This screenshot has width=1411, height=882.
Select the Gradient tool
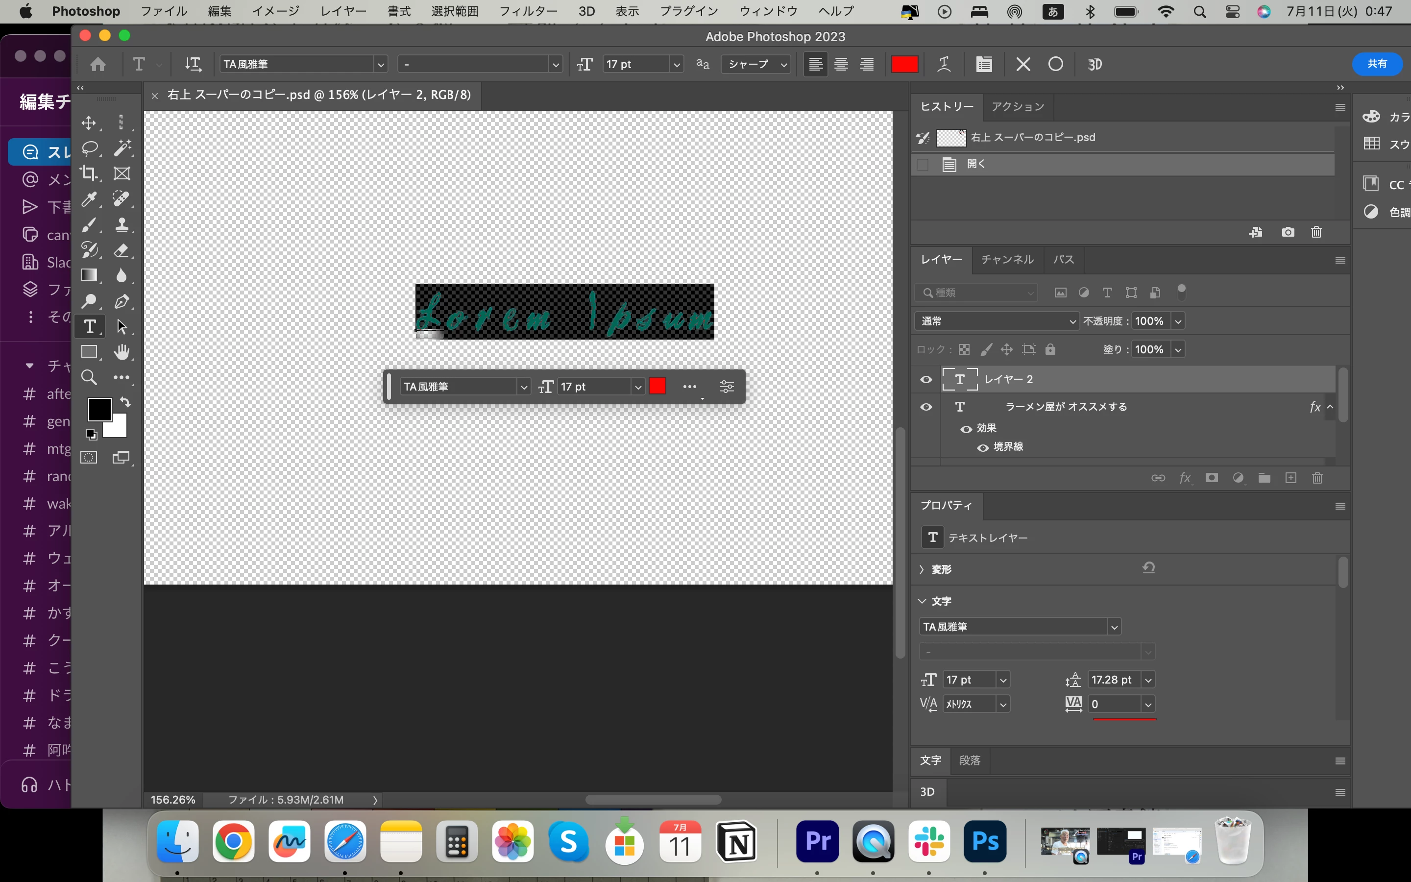[x=89, y=275]
